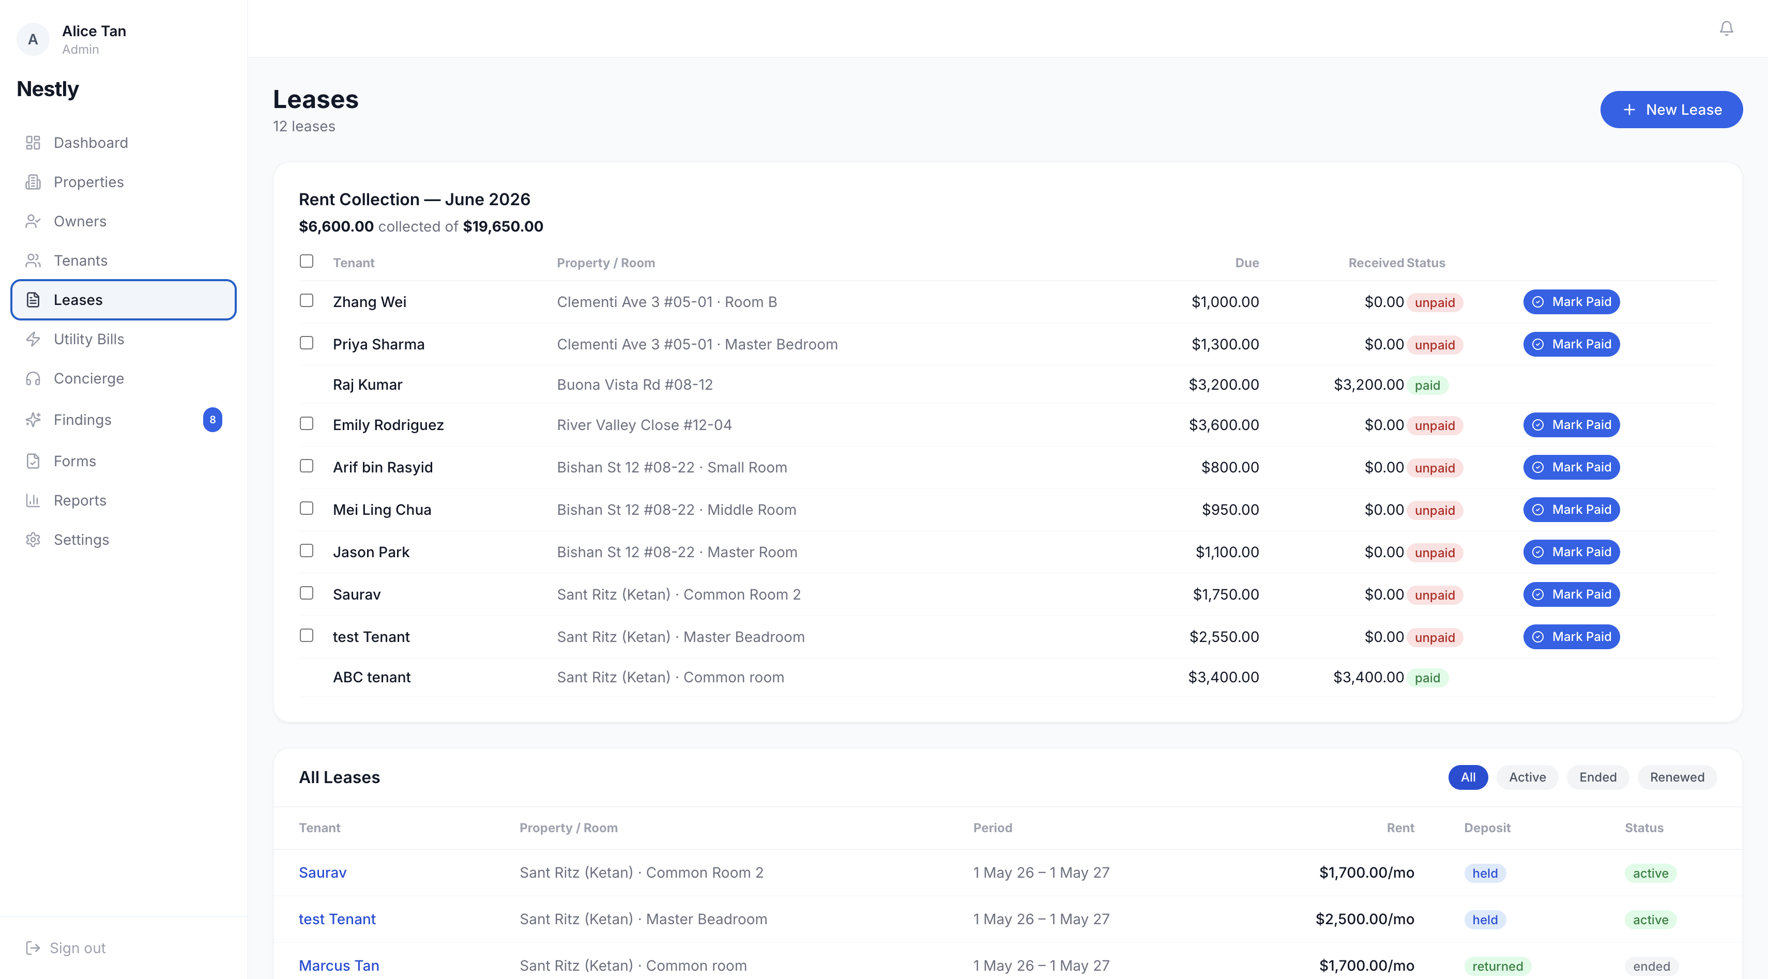
Task: Mark Arif bin Rasyid's rent paid
Action: [1571, 467]
